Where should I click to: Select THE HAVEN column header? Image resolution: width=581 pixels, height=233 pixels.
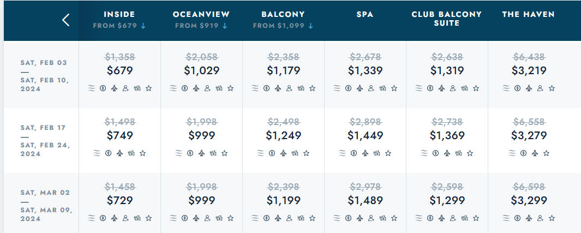pyautogui.click(x=529, y=14)
